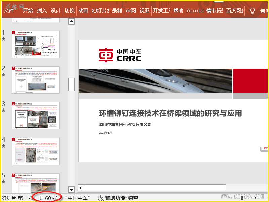This screenshot has width=269, height=202.
Task: Open the 帮助 tab
Action: [x=178, y=11]
